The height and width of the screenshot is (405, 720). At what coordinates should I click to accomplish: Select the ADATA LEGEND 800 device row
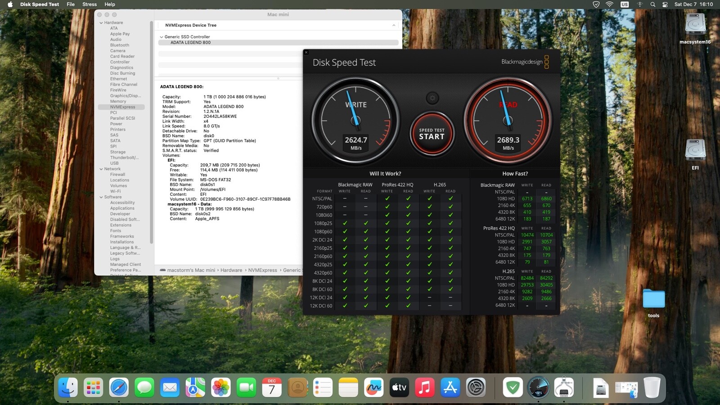click(x=278, y=43)
